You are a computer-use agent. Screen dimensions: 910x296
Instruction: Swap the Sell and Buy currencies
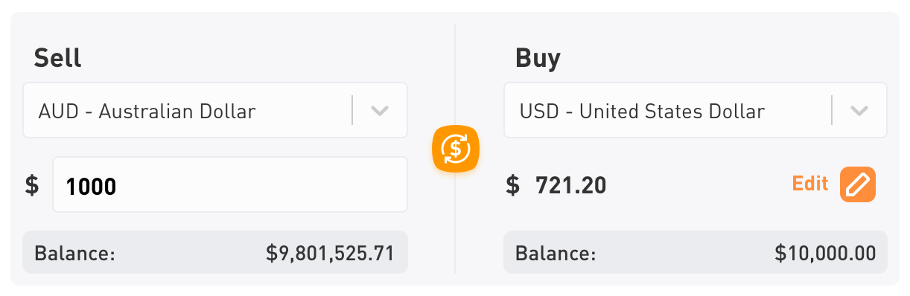click(456, 149)
